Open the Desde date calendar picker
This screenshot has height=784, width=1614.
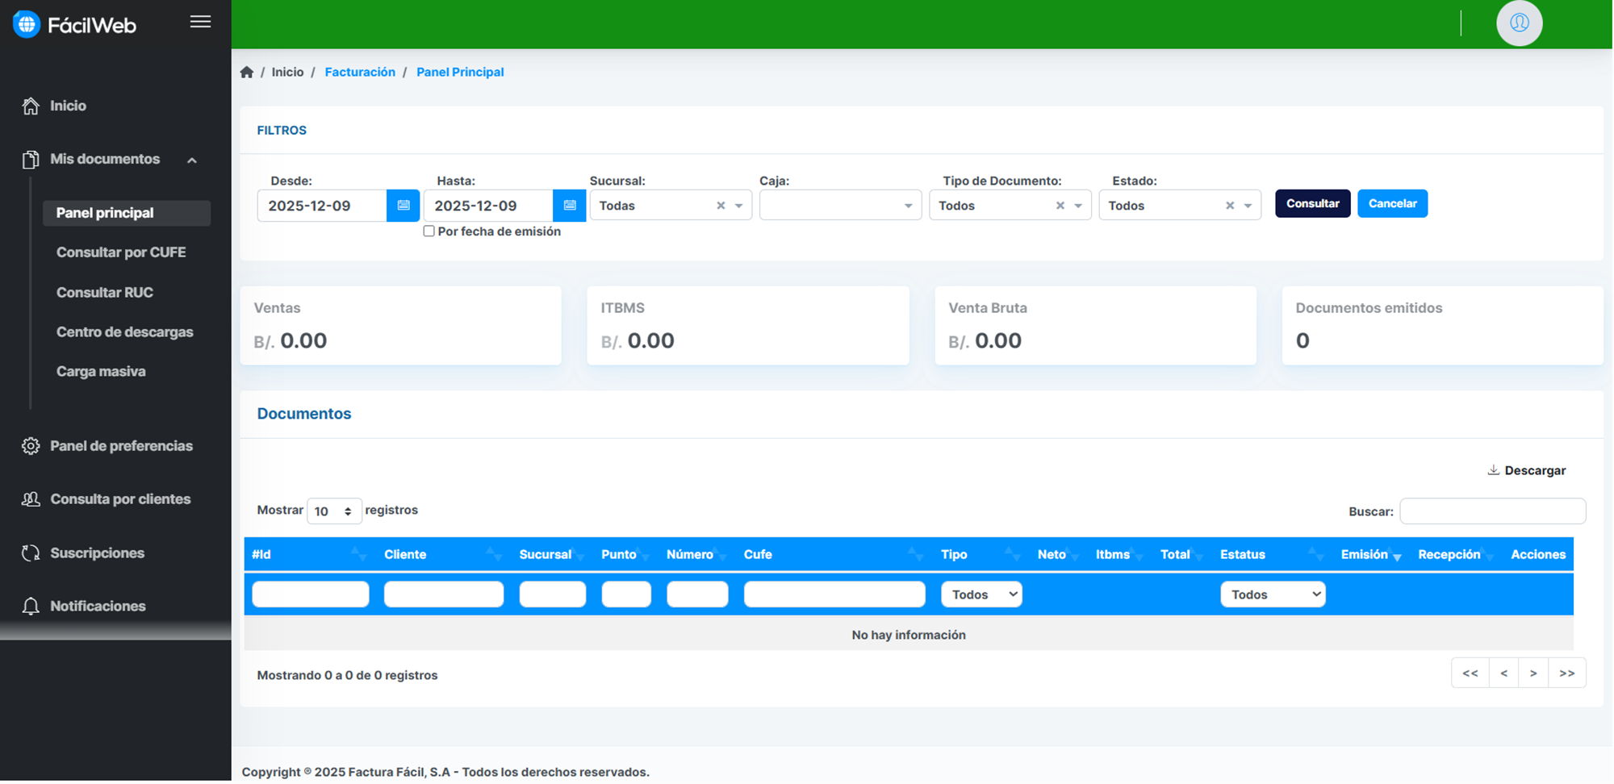403,206
